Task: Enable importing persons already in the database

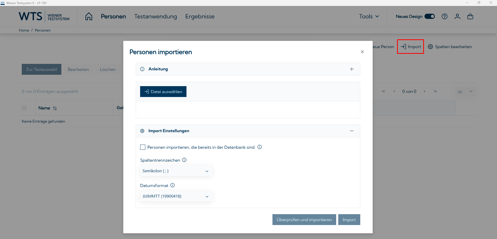Action: coord(143,147)
